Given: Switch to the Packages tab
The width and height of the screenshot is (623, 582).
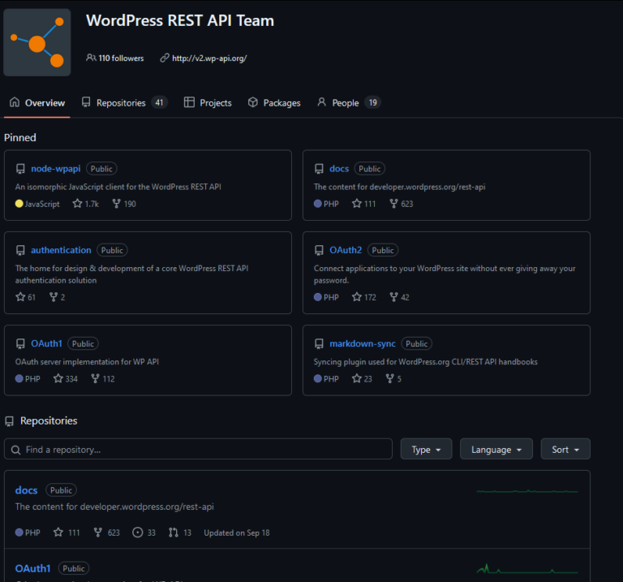Looking at the screenshot, I should (x=274, y=103).
